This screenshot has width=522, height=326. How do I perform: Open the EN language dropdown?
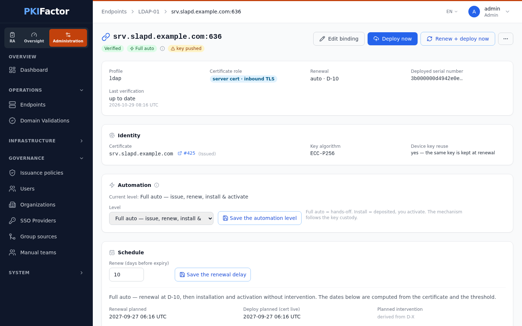click(x=452, y=12)
